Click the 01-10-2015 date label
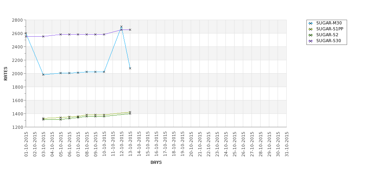The width and height of the screenshot is (385, 169). click(26, 144)
